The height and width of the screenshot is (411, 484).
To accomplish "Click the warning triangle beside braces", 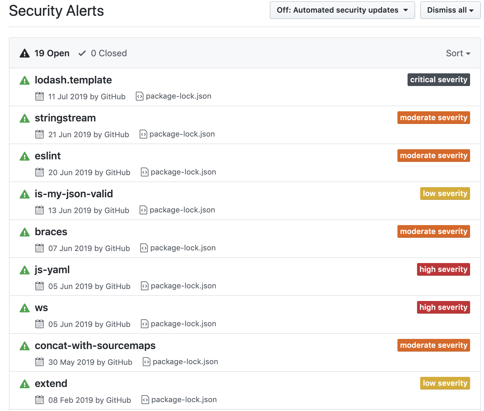I will [25, 232].
